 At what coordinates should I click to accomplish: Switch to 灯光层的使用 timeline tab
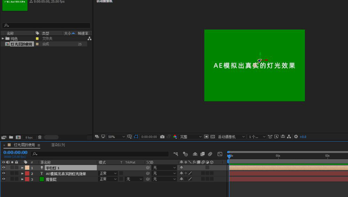click(x=24, y=145)
